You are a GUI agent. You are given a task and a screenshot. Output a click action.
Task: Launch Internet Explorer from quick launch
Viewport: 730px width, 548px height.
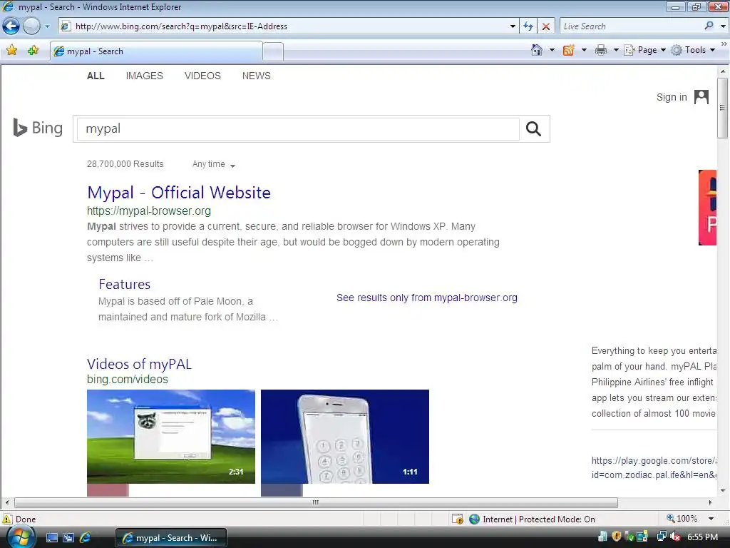tap(86, 538)
